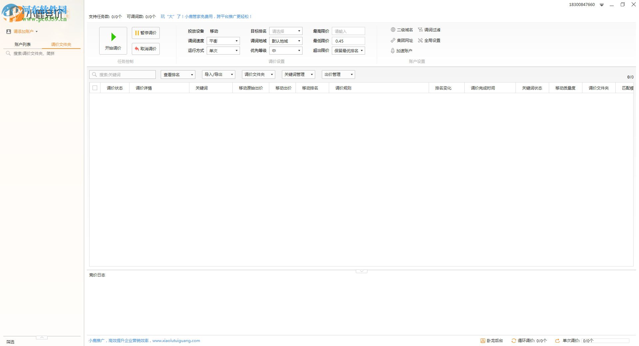639x346 pixels.
Task: Click the 竞价日志 panel label
Action: click(97, 275)
